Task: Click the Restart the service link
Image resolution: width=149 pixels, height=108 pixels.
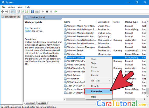Action: pos(28,31)
